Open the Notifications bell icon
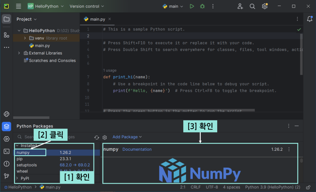 pyautogui.click(x=310, y=19)
